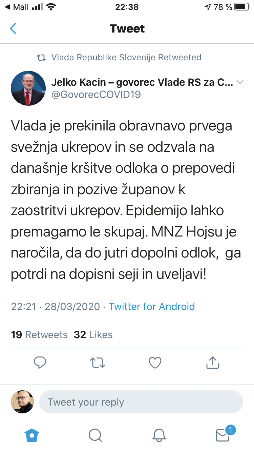View the 19 Retweets list
Image resolution: width=254 pixels, height=452 pixels.
point(39,335)
